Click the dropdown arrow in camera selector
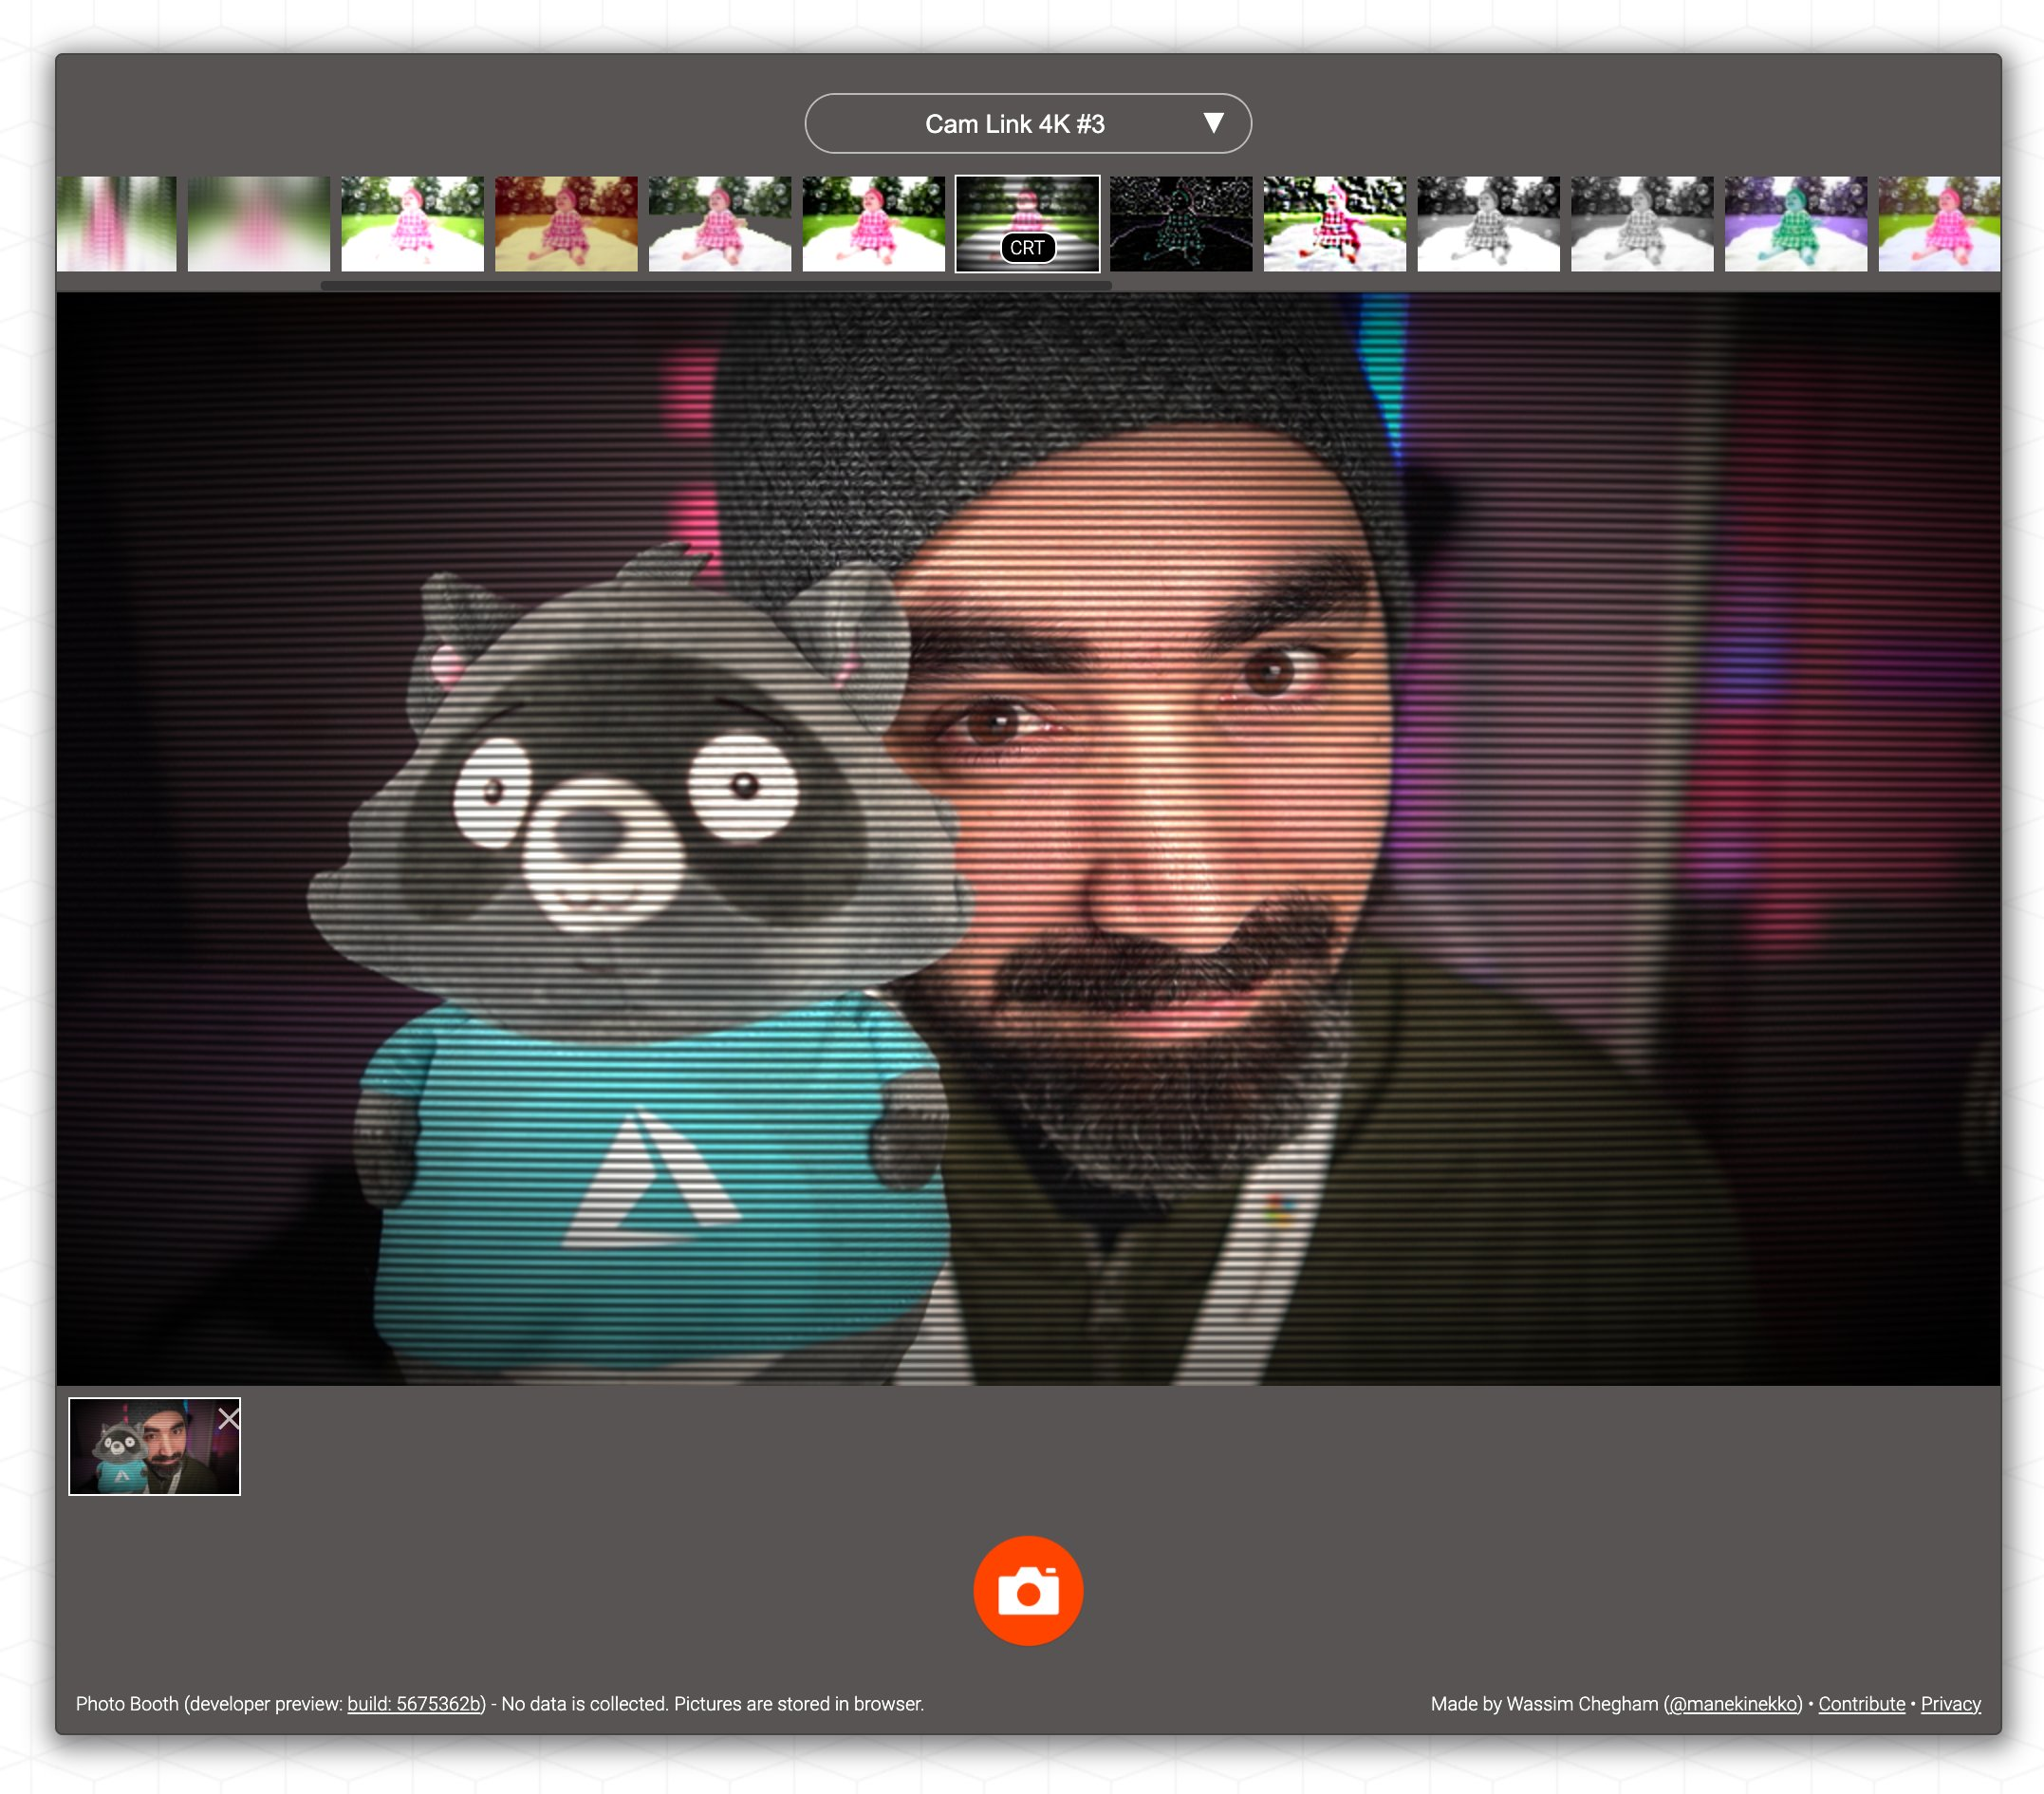Screen dimensions: 2044x1794 tap(1213, 123)
